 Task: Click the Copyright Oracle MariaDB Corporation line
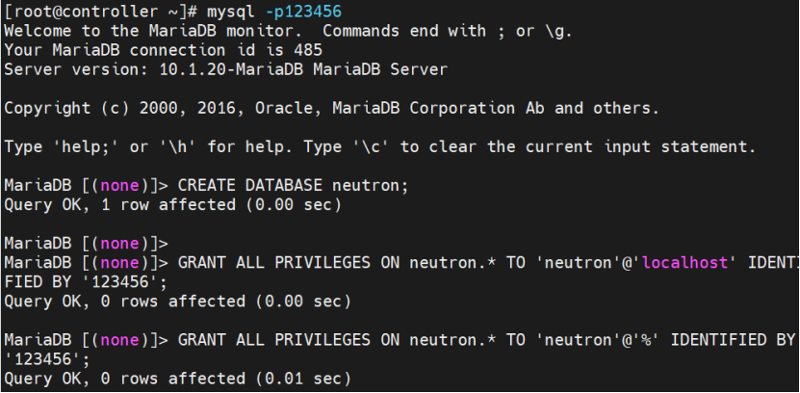331,108
